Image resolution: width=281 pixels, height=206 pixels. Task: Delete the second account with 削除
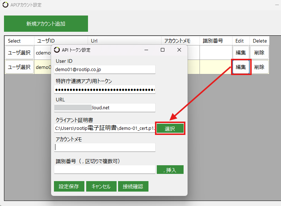259,67
